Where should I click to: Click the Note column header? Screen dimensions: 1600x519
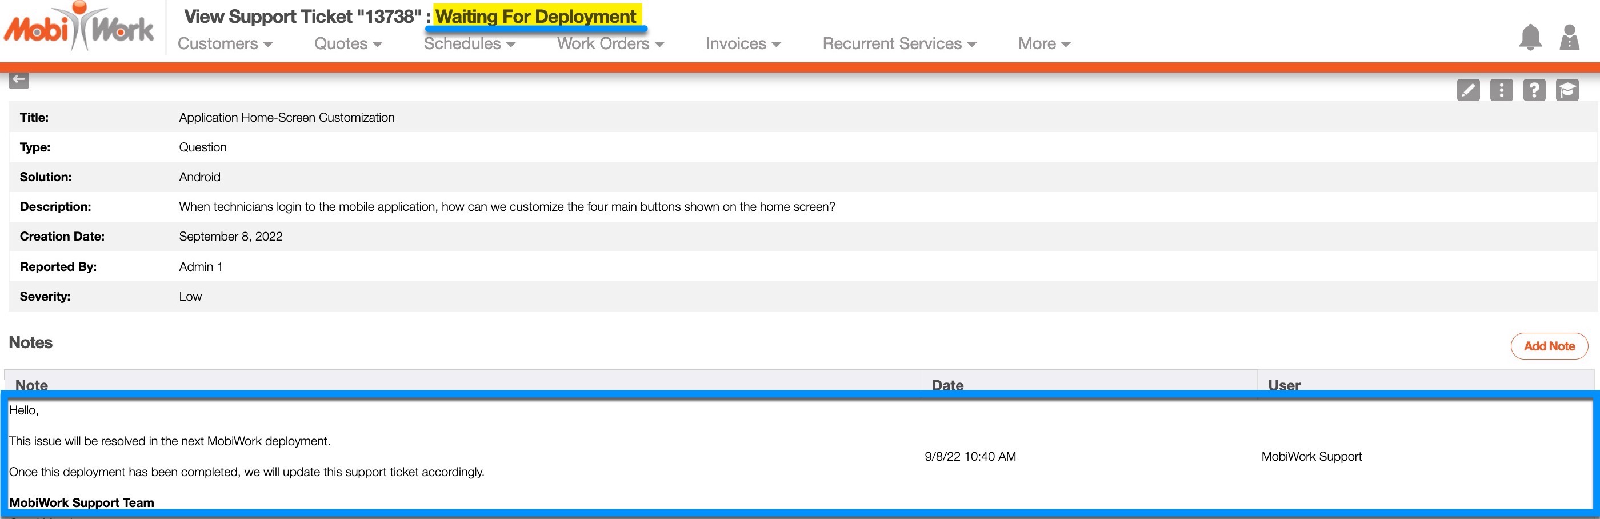pyautogui.click(x=31, y=384)
